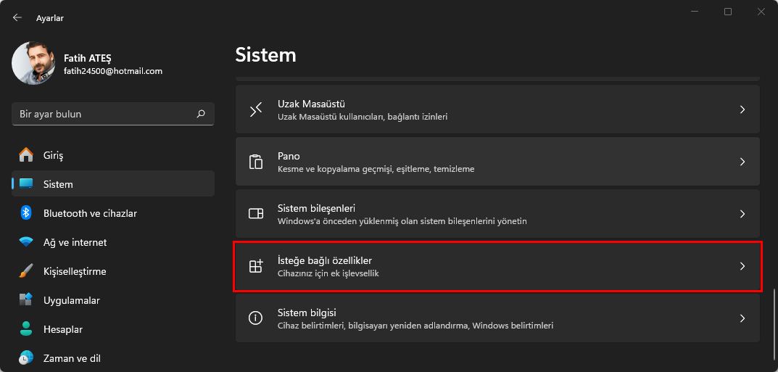Click the Pano clipboard icon
Viewport: 778px width, 372px height.
tap(255, 162)
